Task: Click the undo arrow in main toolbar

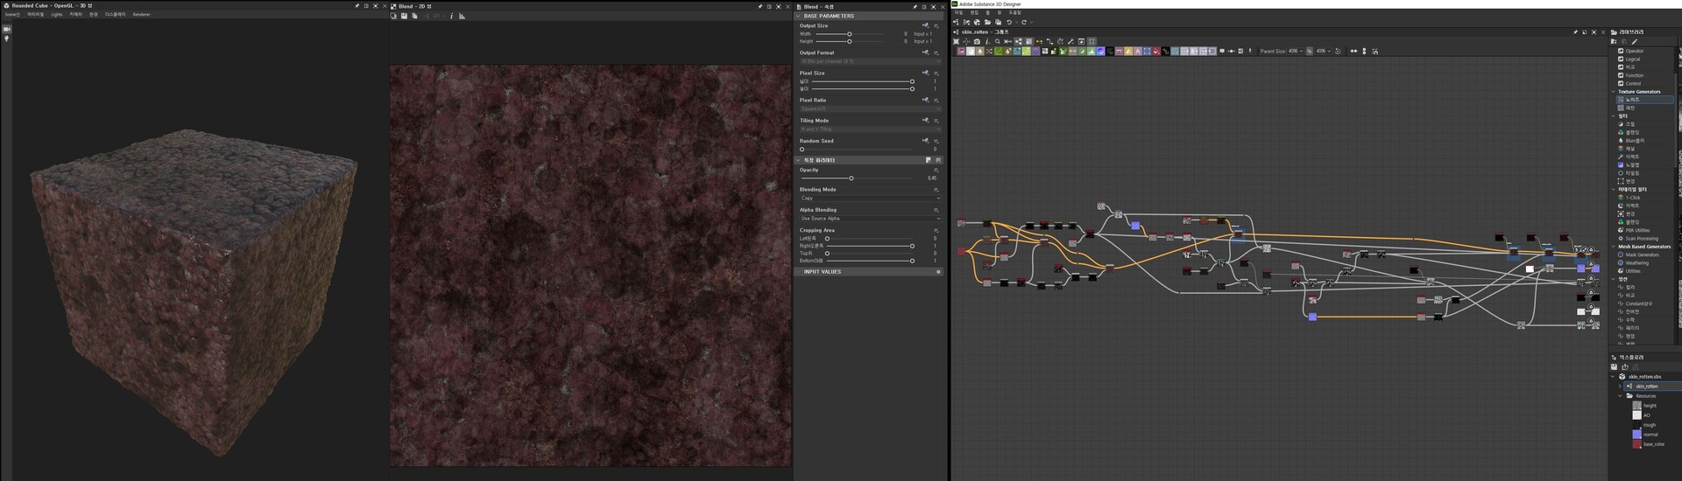Action: tap(1009, 22)
